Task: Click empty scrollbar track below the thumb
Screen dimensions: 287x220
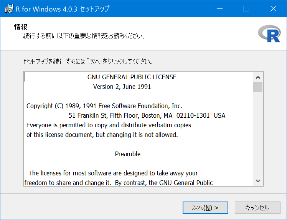Action: point(258,134)
